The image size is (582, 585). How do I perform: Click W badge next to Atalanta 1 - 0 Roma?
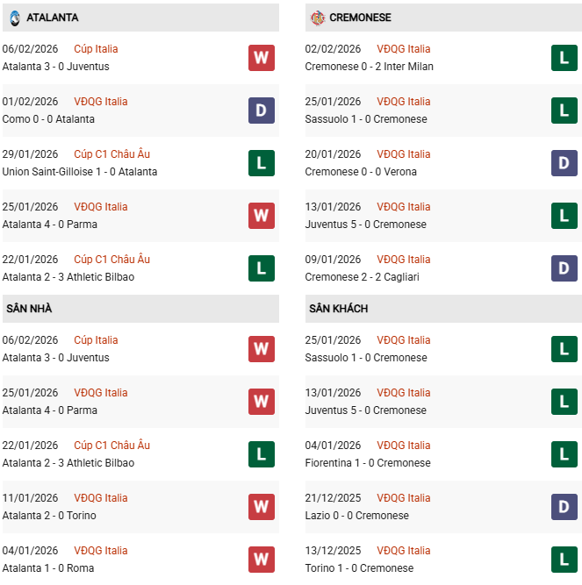(261, 560)
